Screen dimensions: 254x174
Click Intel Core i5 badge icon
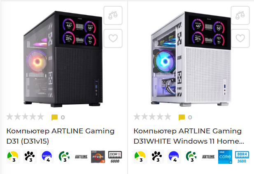point(225,157)
